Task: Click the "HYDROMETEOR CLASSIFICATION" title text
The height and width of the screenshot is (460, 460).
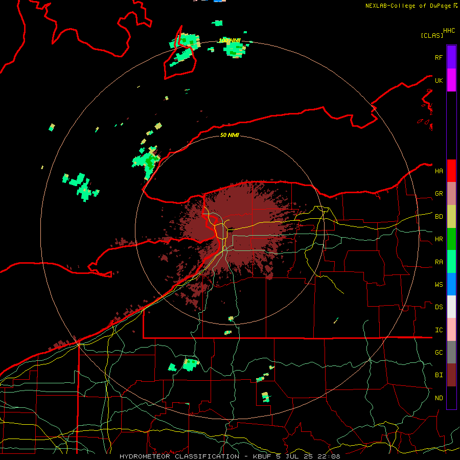Action: (x=179, y=456)
